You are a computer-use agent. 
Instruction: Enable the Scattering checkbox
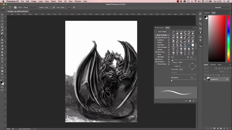click(x=156, y=40)
